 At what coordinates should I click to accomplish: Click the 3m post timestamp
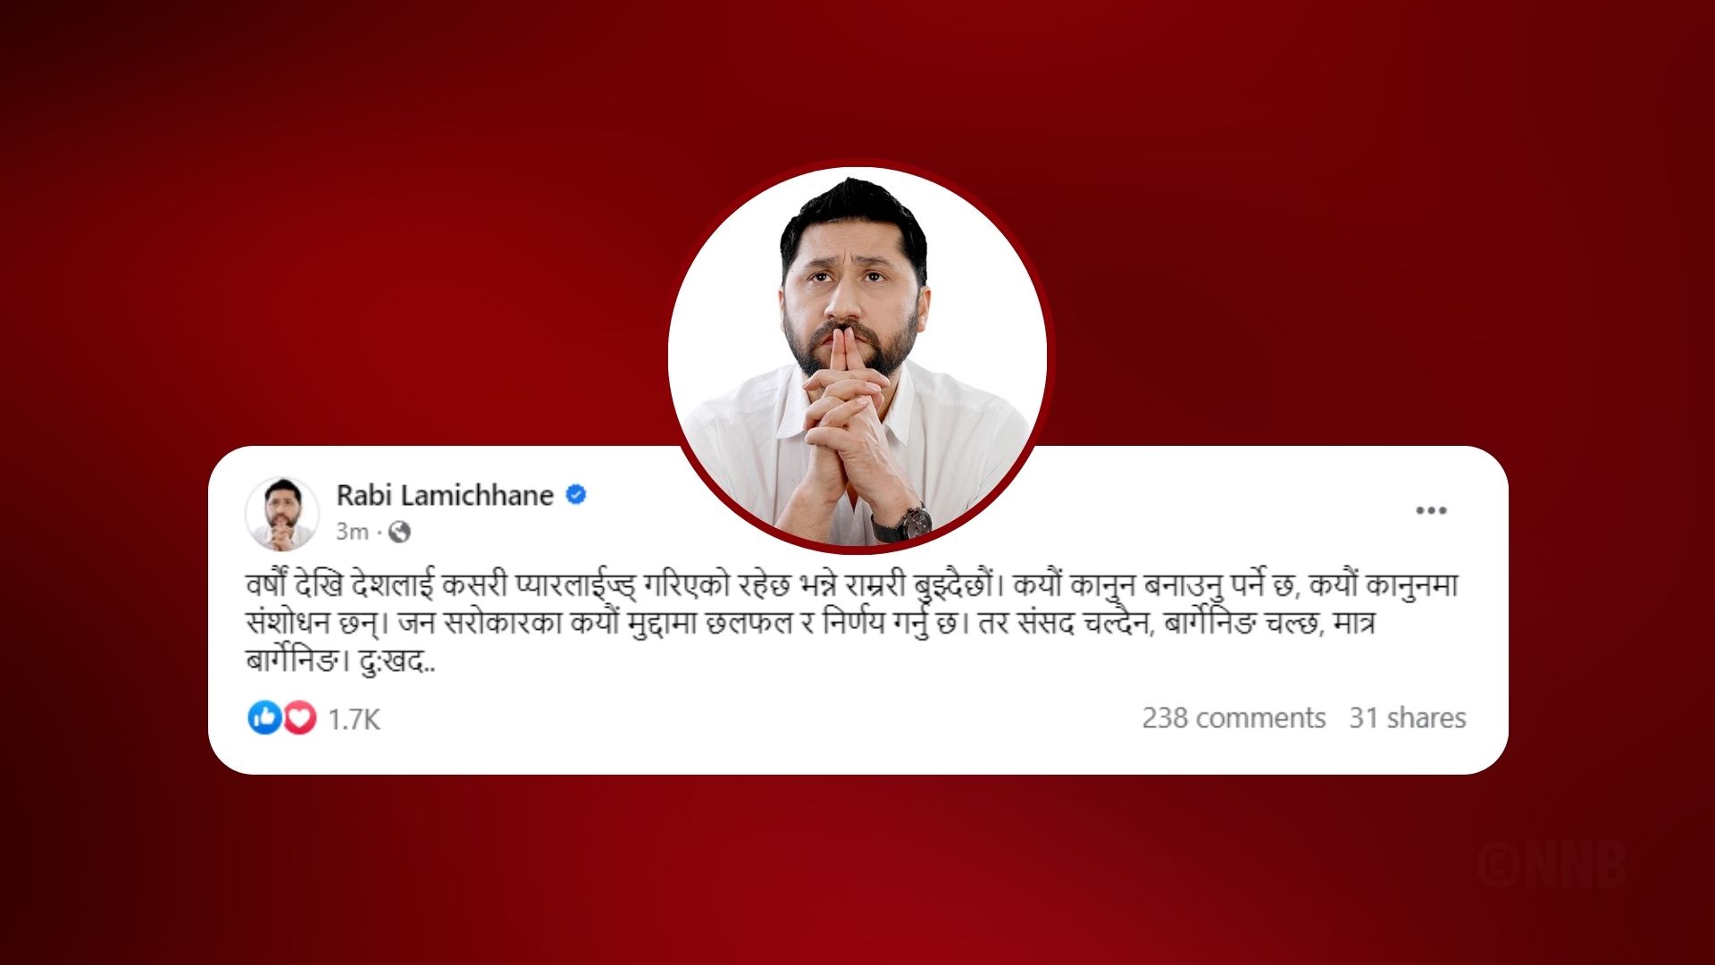[352, 532]
